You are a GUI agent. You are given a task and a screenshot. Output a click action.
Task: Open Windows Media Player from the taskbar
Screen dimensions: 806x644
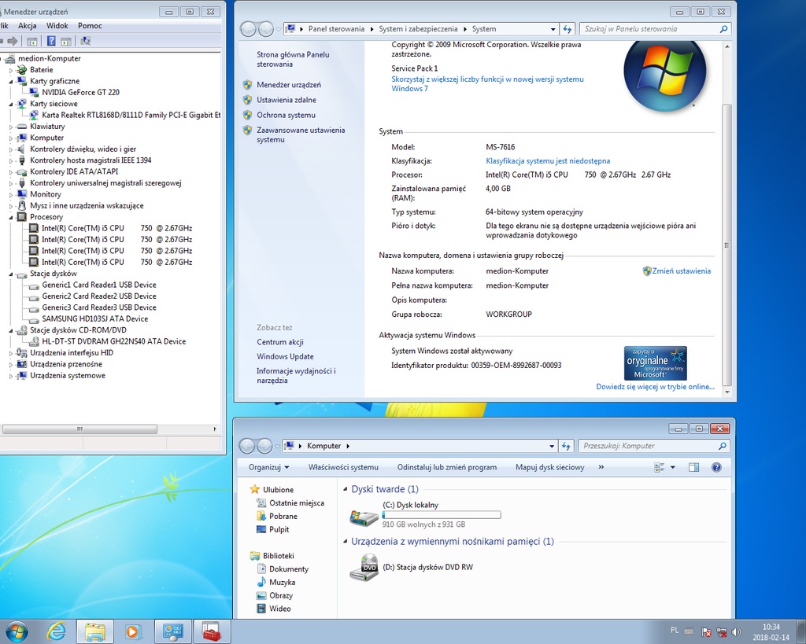[x=132, y=631]
